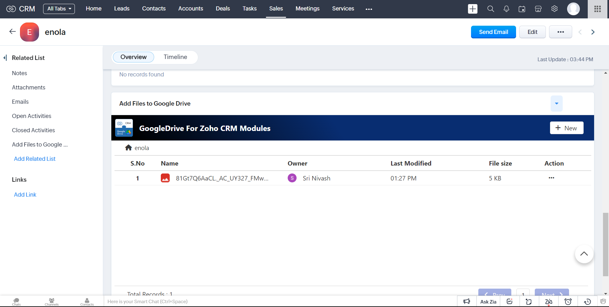Click the scroll-to-top arrow button
The width and height of the screenshot is (609, 307).
click(x=584, y=254)
